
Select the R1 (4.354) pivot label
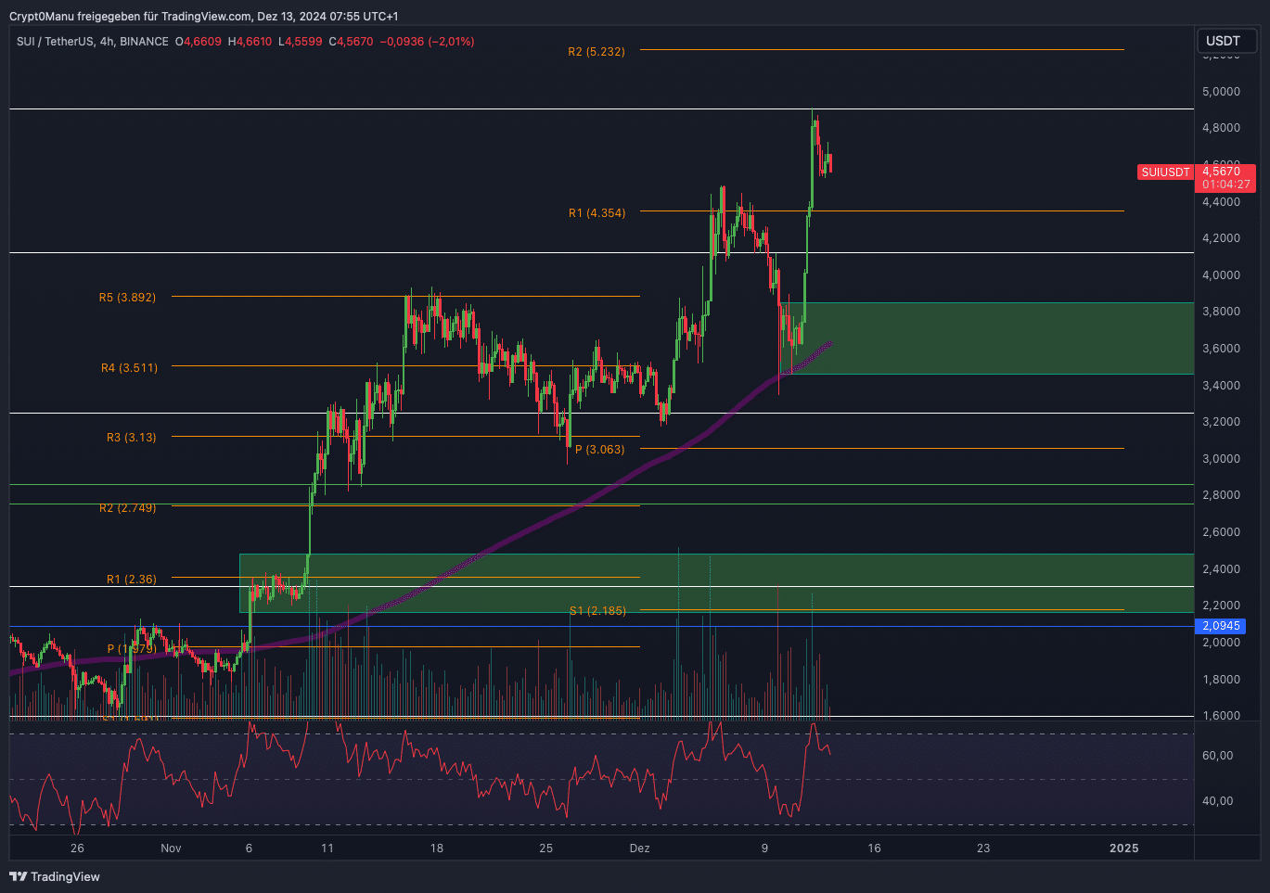coord(597,213)
